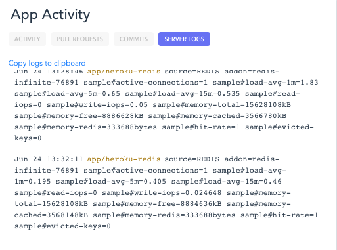
Task: Click sample#write-iops=0.05 text
Action: coord(97,105)
